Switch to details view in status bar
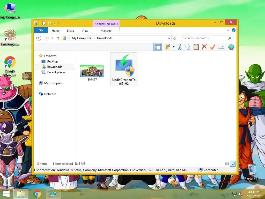The width and height of the screenshot is (265, 199). click(227, 164)
